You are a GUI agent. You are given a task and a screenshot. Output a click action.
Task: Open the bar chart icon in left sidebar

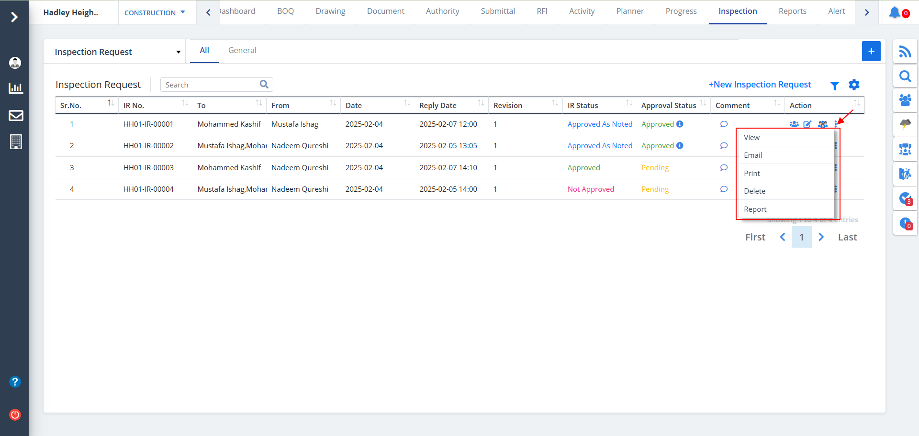16,88
